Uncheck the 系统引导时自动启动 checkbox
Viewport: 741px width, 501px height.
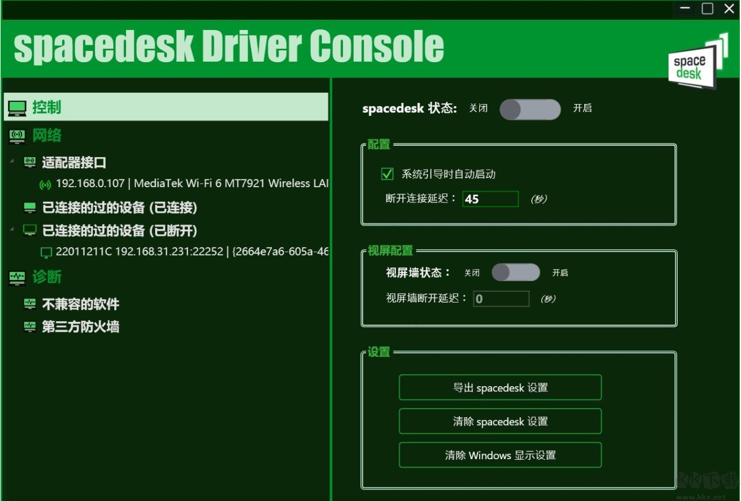point(387,174)
